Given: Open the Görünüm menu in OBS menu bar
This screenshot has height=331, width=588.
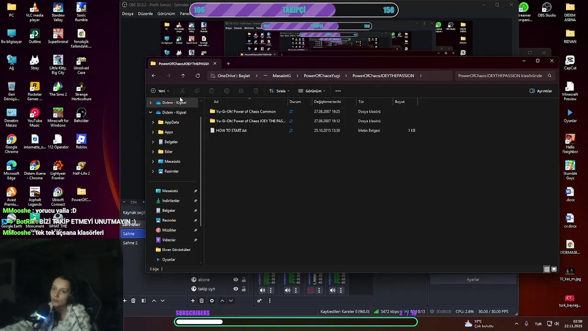Looking at the screenshot, I should [166, 14].
